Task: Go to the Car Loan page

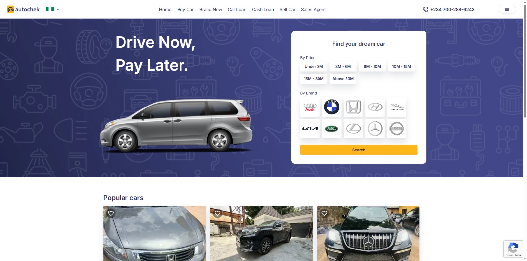Action: [237, 10]
